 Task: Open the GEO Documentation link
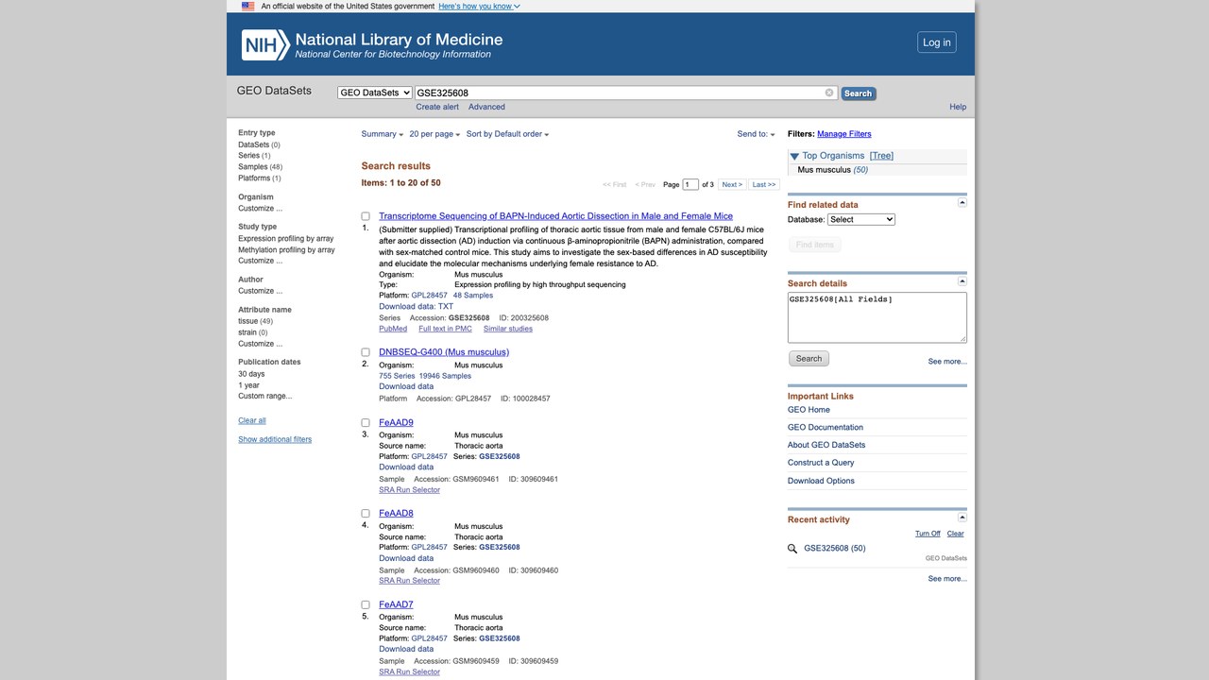(826, 428)
